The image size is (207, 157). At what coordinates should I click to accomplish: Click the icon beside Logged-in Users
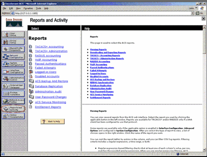31,72
